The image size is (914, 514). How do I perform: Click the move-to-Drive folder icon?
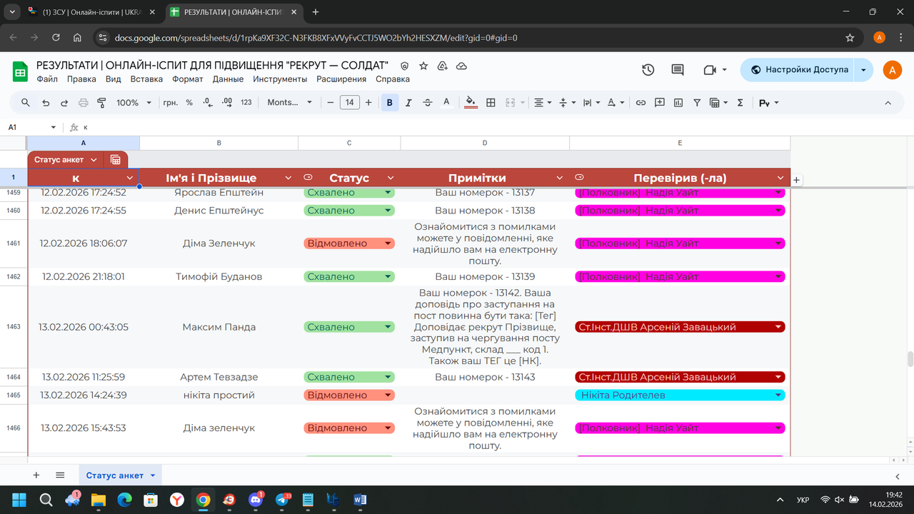[443, 66]
